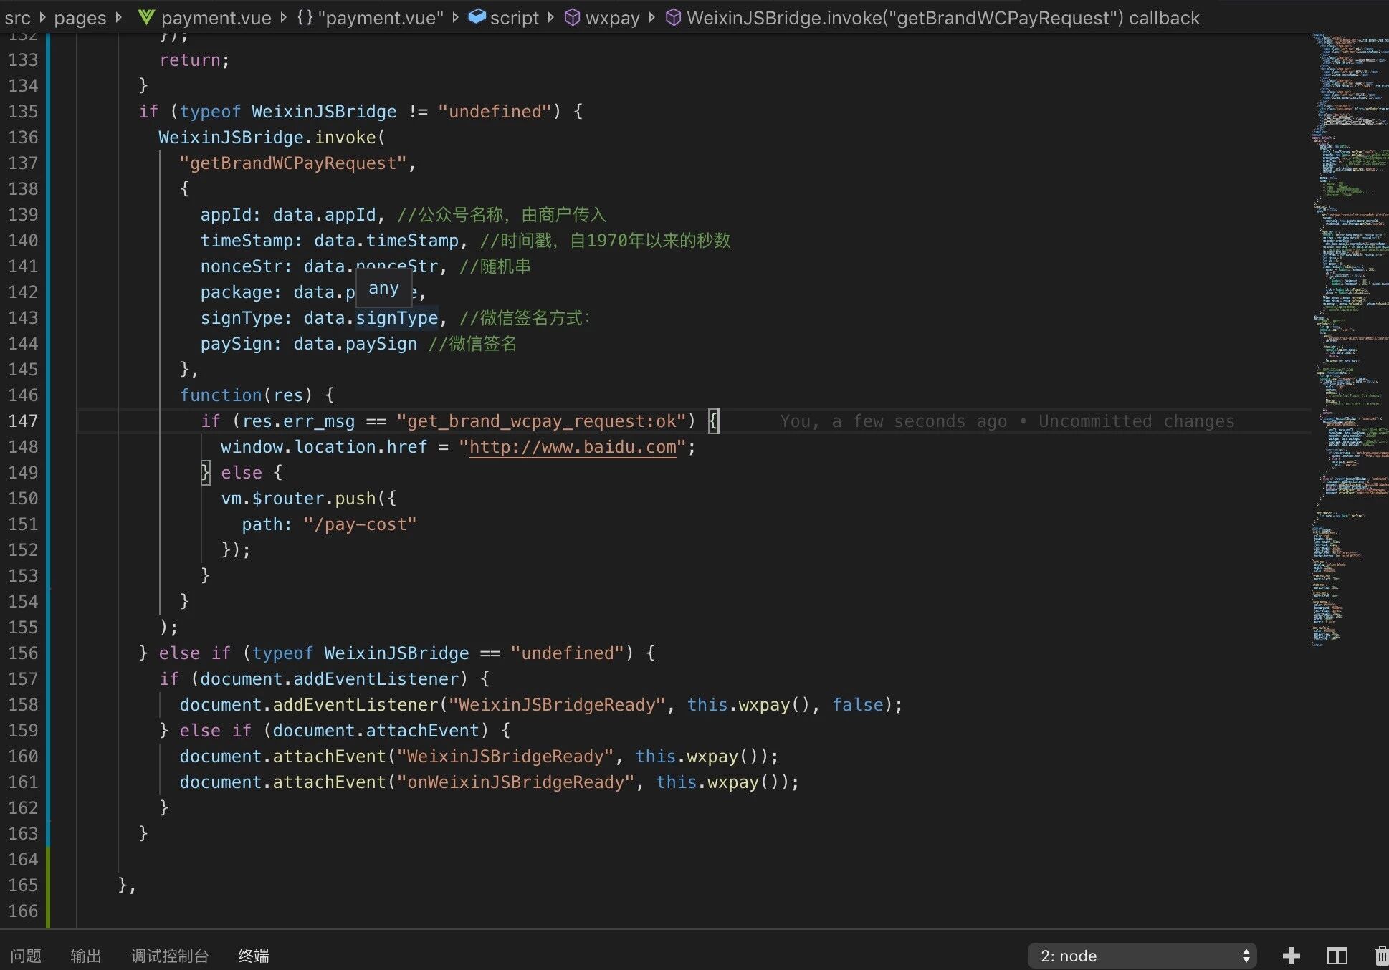Switch to the 问题 panel tab
This screenshot has height=970, width=1389.
pyautogui.click(x=26, y=956)
